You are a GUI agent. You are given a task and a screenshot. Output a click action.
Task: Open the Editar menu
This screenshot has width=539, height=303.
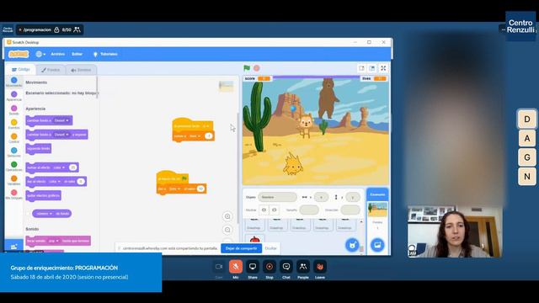(77, 54)
